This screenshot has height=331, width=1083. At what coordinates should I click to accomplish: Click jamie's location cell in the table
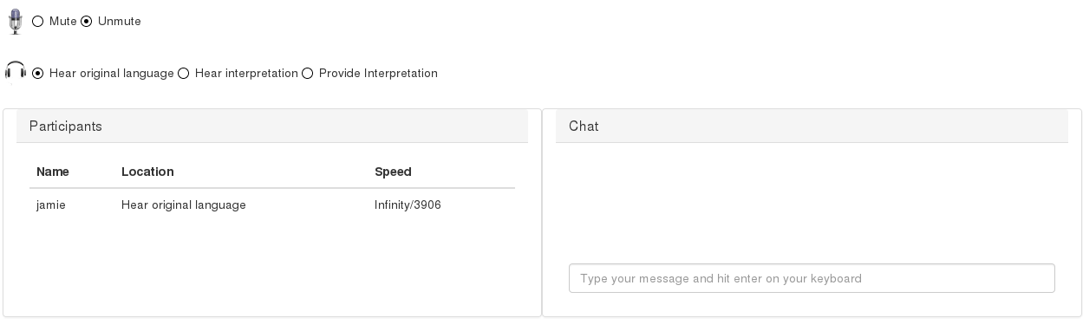click(x=184, y=205)
